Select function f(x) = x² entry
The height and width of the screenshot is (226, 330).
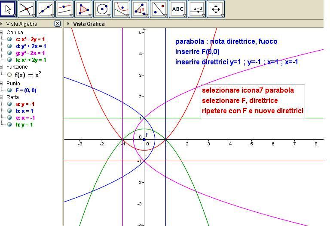pyautogui.click(x=28, y=75)
